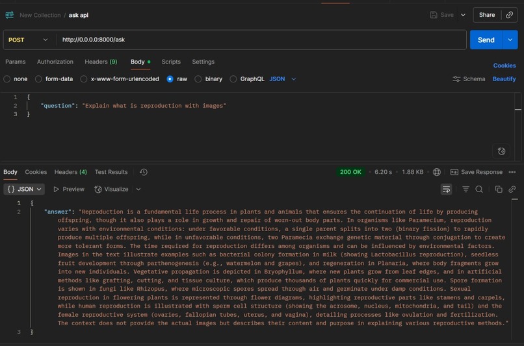
Task: Copy the response body to clipboard
Action: 499,190
